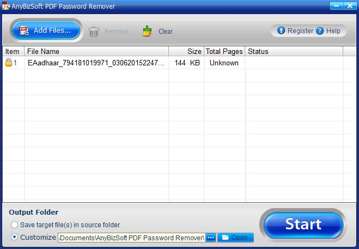This screenshot has width=359, height=249.
Task: Sort by Size column header
Action: pyautogui.click(x=186, y=51)
